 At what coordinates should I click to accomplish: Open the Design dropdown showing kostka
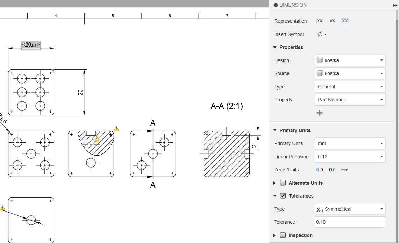point(350,60)
